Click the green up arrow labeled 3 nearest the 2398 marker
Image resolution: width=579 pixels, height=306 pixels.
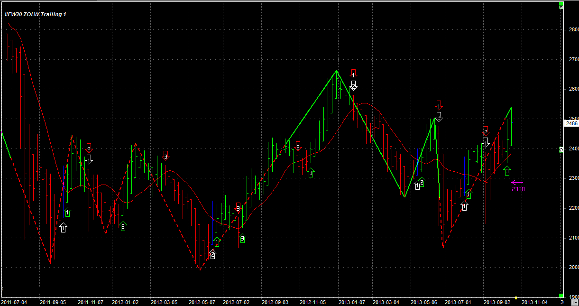[507, 170]
